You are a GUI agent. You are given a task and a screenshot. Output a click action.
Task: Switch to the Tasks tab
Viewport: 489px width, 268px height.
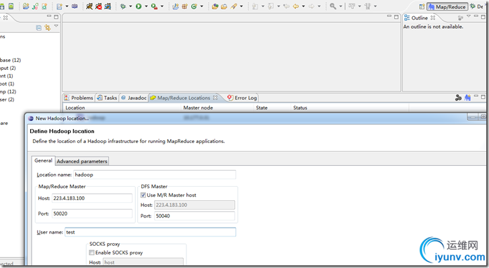107,98
